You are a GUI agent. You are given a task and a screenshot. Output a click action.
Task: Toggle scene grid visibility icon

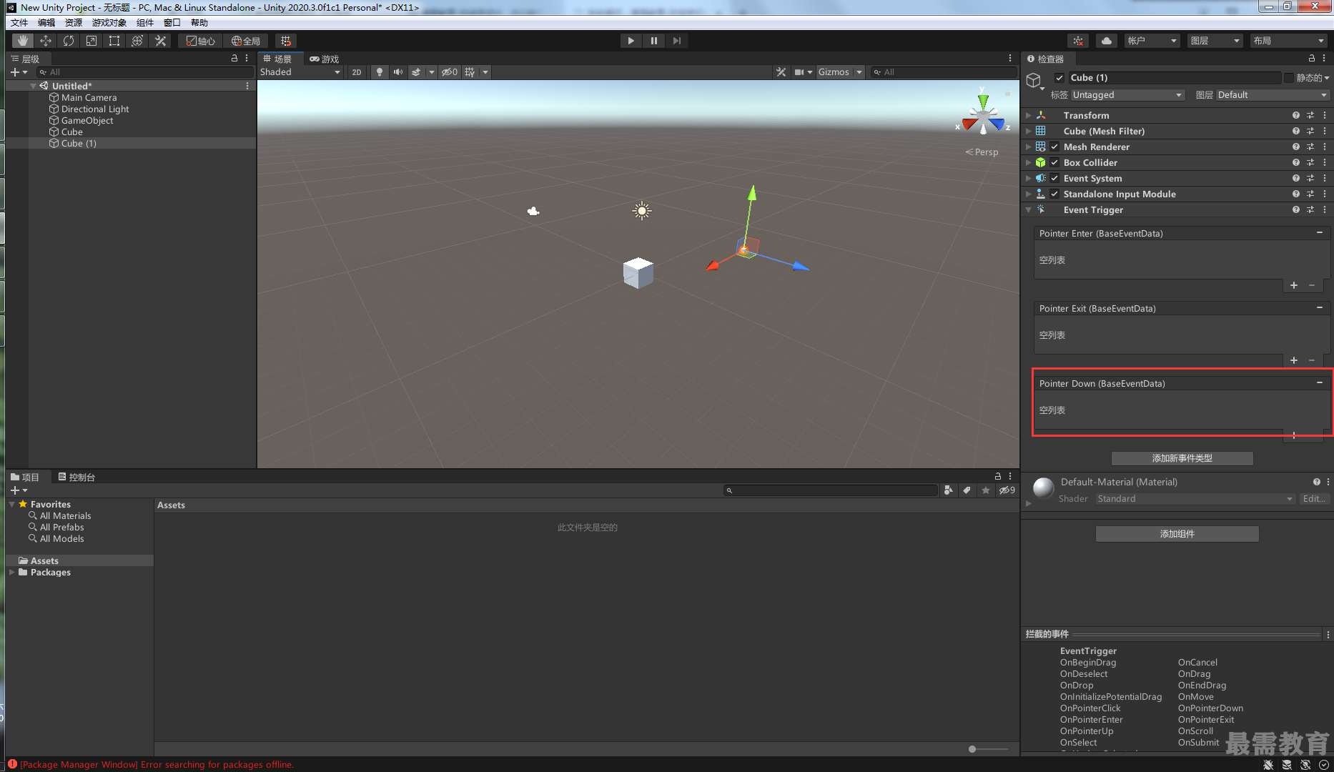tap(470, 72)
